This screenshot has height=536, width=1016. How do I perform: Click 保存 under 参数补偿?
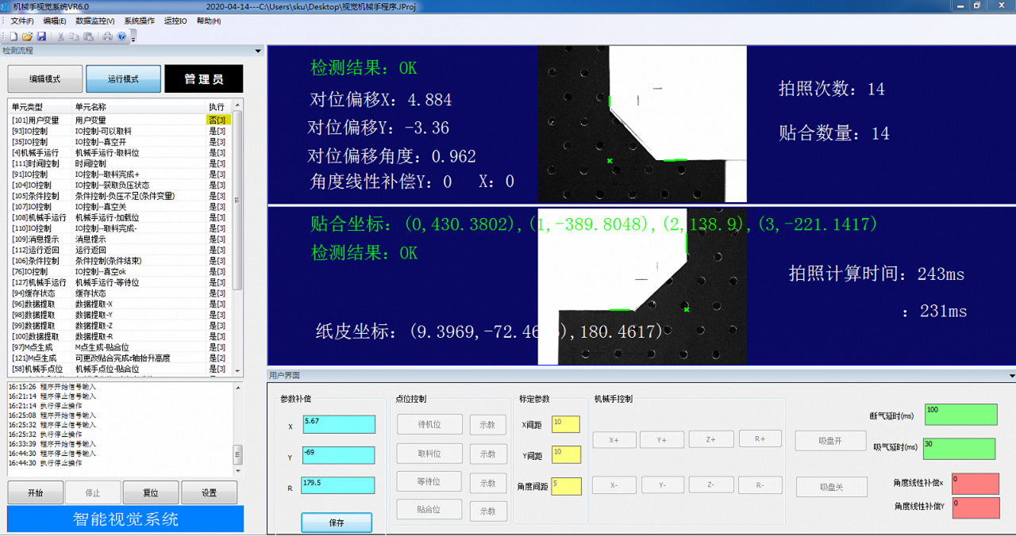[x=337, y=523]
